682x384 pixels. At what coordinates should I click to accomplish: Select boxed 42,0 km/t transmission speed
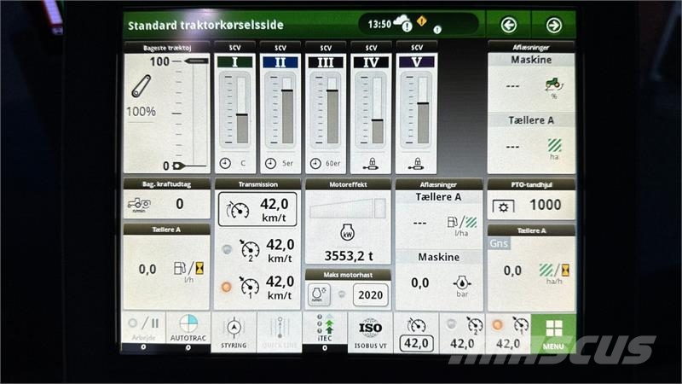point(257,209)
